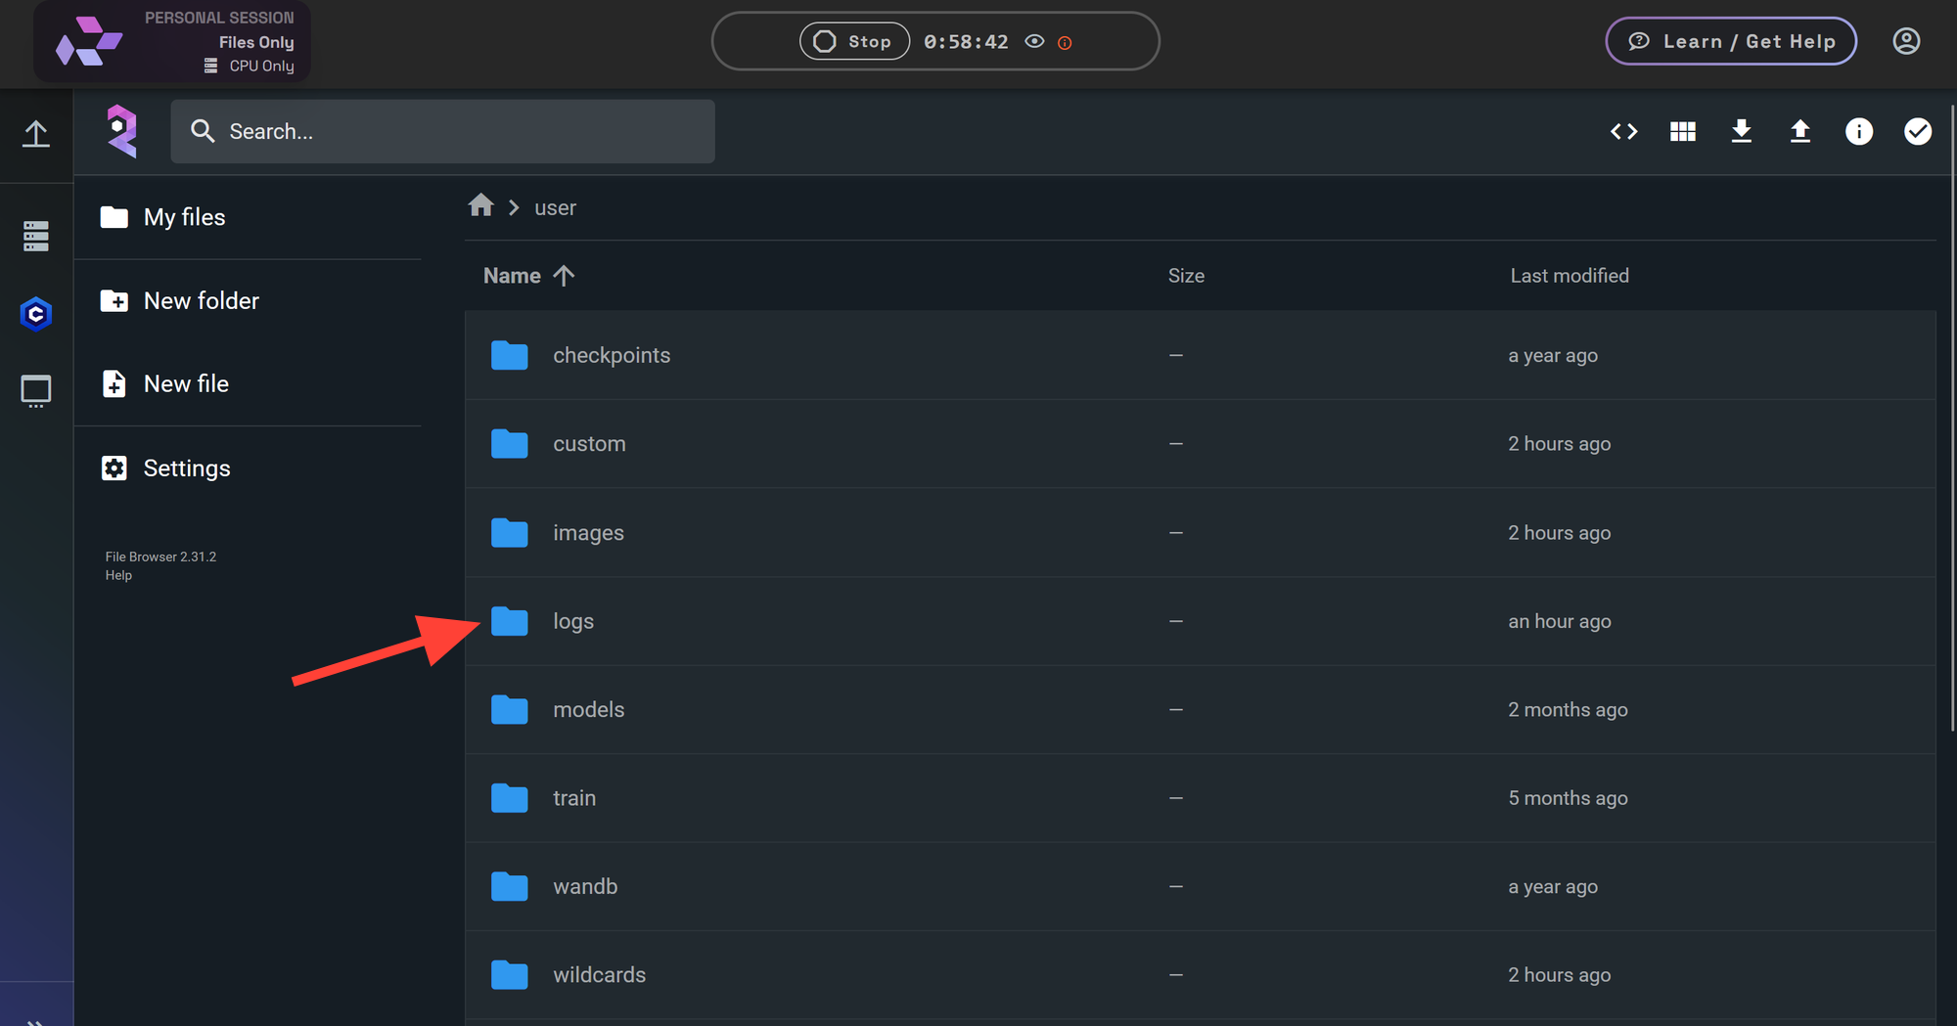Click the red warning indicator near timer
The image size is (1957, 1026).
tap(1066, 42)
